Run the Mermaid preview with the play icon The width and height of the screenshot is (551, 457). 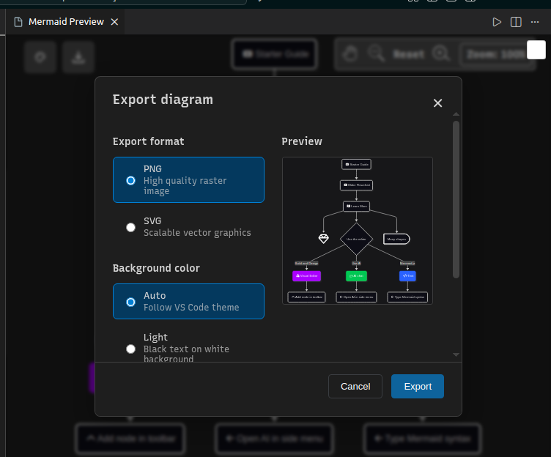coord(497,22)
